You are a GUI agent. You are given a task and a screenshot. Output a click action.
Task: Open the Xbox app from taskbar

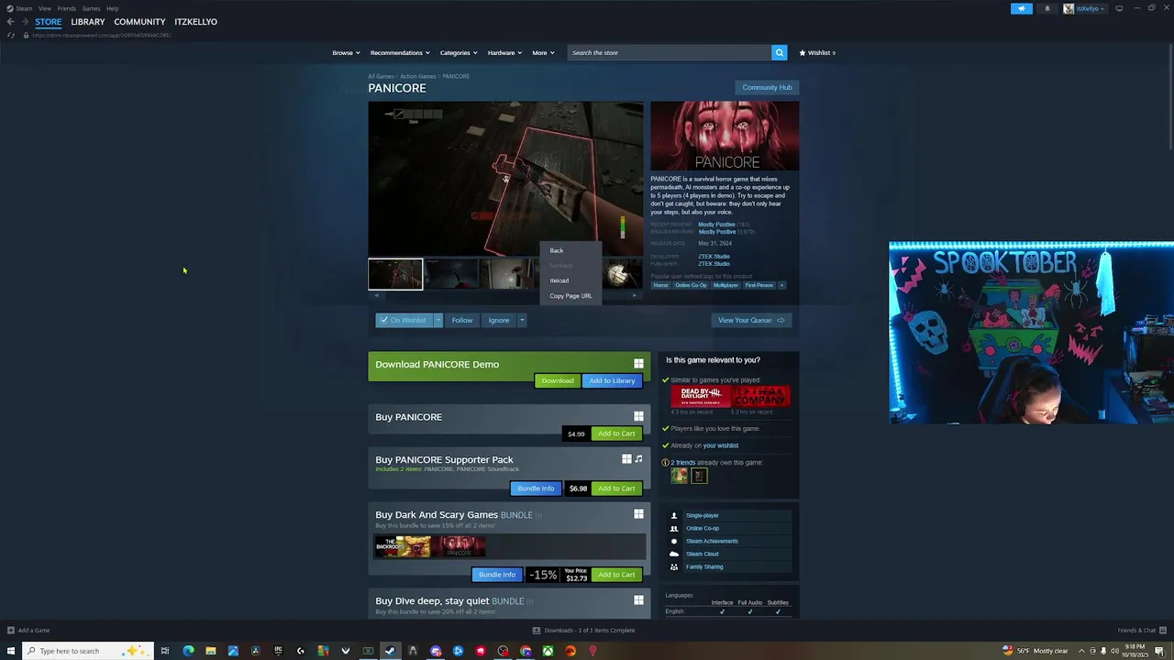click(548, 651)
